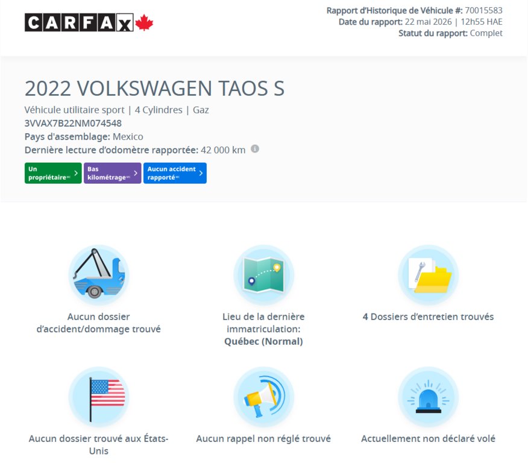Click 'Actuellement non déclaré volé' text
Viewport: 528px width, 463px height.
[429, 438]
